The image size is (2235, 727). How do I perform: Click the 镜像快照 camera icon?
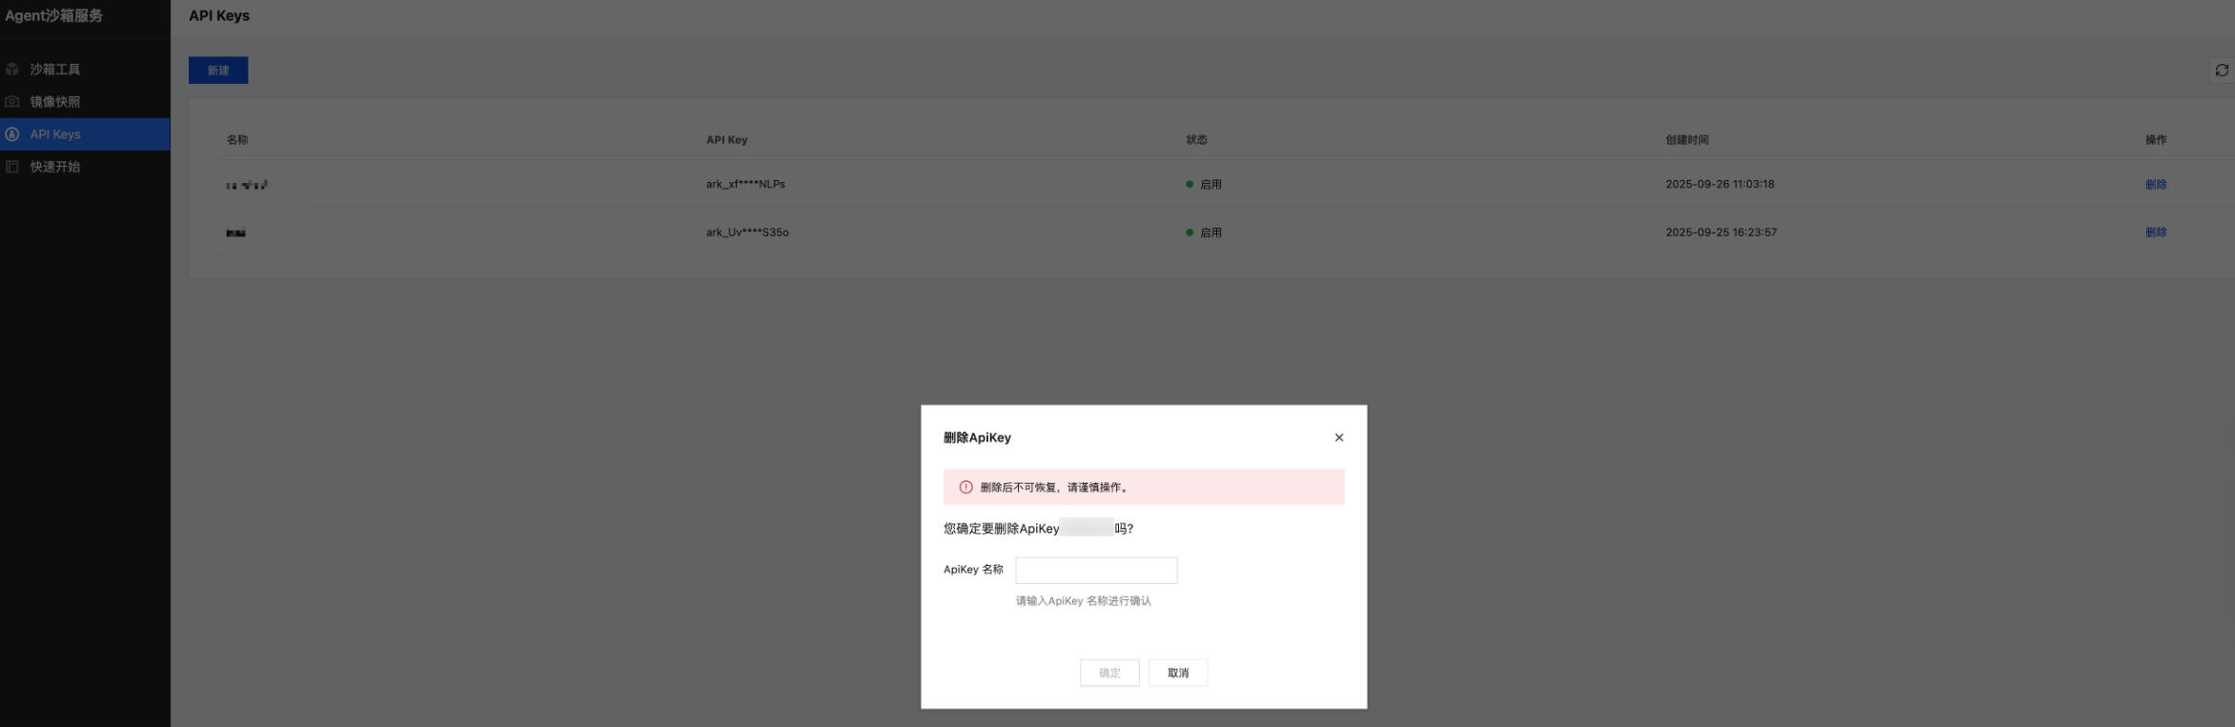pyautogui.click(x=12, y=102)
